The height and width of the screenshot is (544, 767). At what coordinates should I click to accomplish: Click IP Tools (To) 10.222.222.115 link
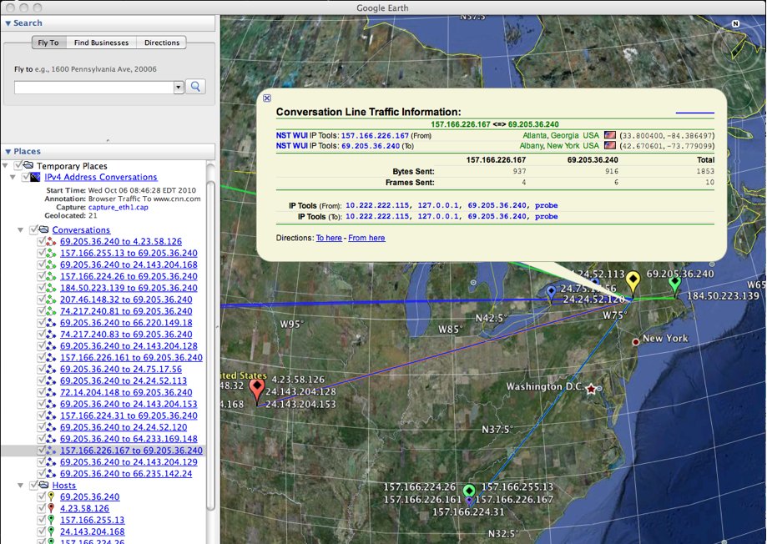377,216
